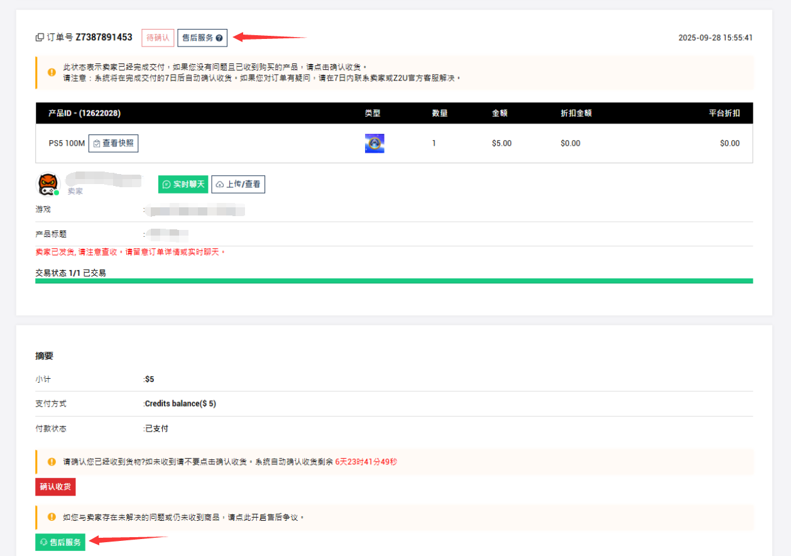Click the green transaction status progress bar

coord(394,281)
